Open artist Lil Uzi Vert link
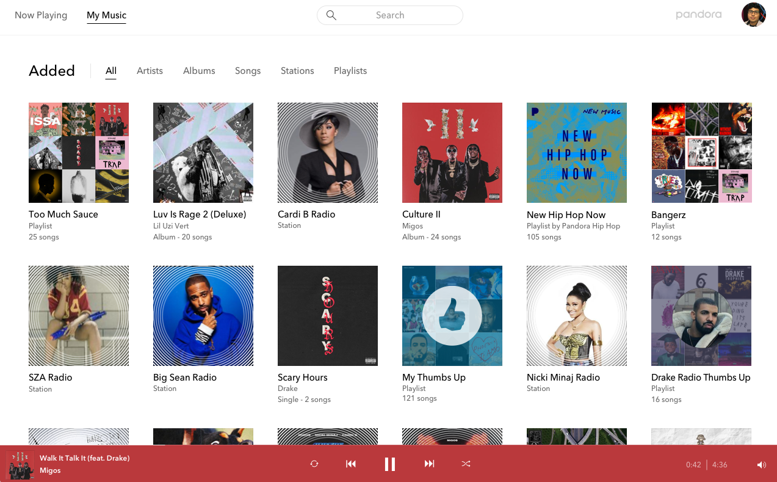Viewport: 777px width, 482px height. click(171, 226)
